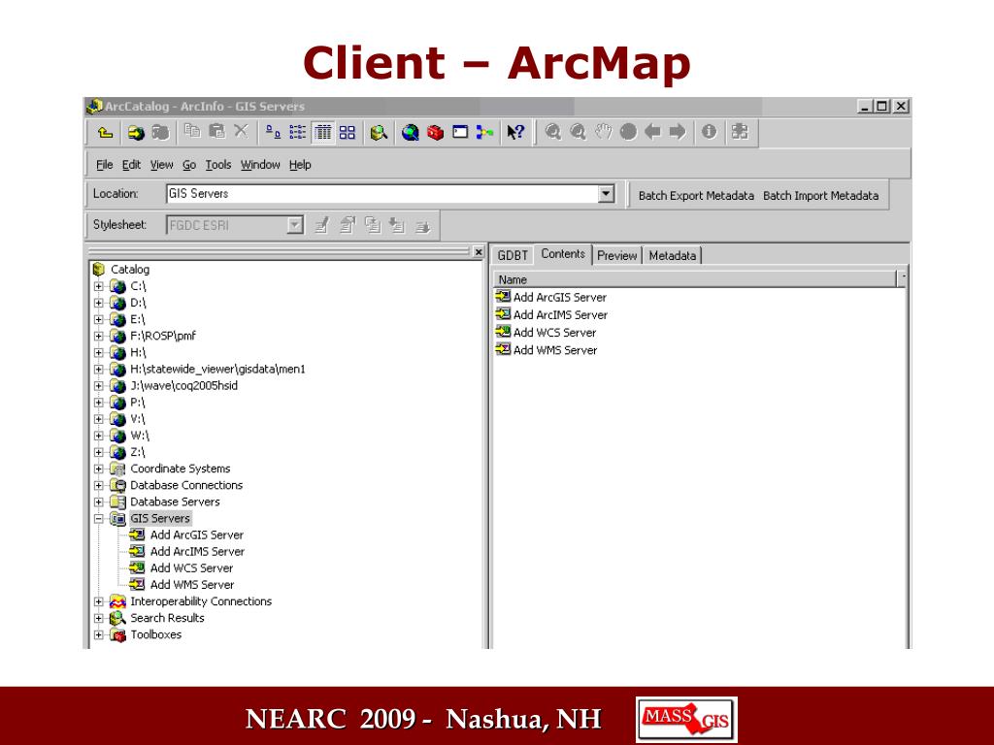
Task: Open the Command Line window icon
Action: pyautogui.click(x=460, y=132)
